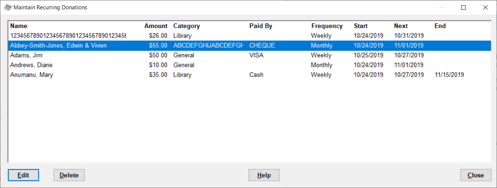The width and height of the screenshot is (497, 188).
Task: Click the Edit button
Action: click(23, 175)
